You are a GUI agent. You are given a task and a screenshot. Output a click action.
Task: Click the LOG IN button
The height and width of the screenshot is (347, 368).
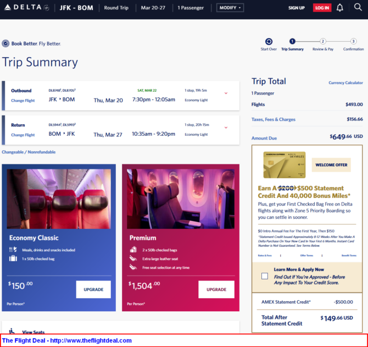(x=322, y=8)
